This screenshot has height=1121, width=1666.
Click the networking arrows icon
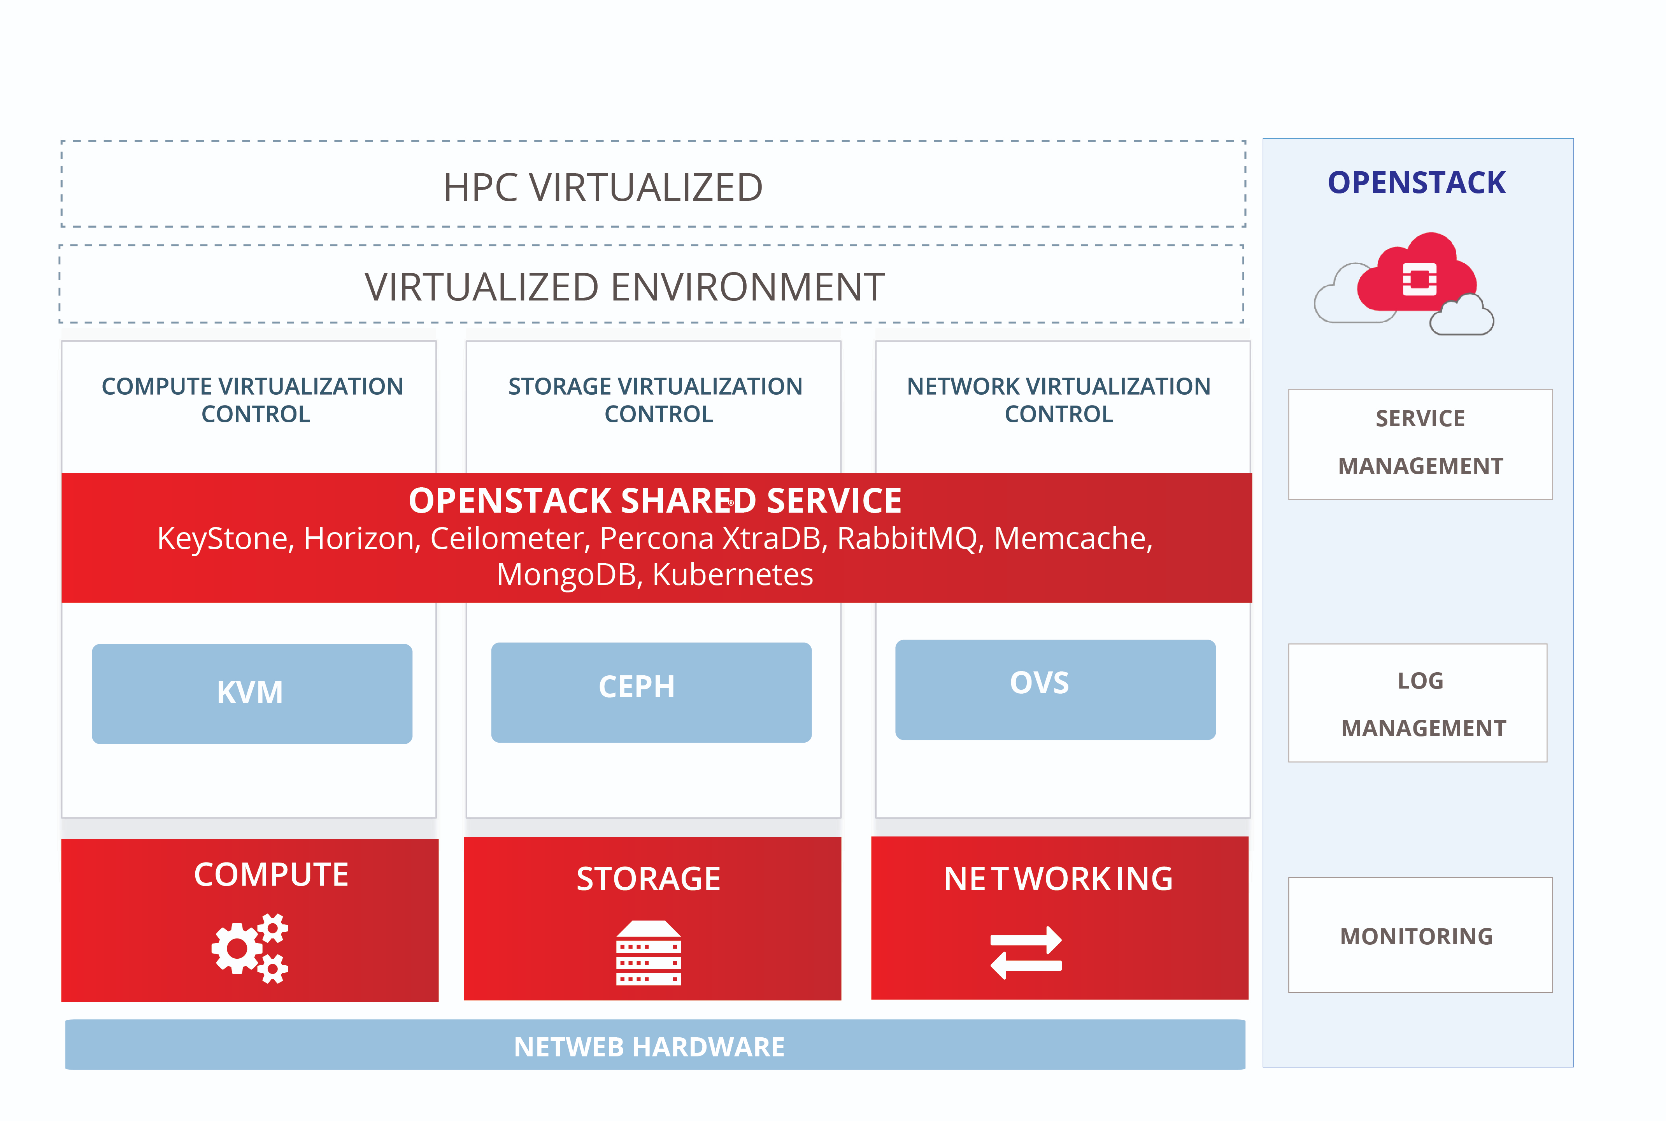1026,952
